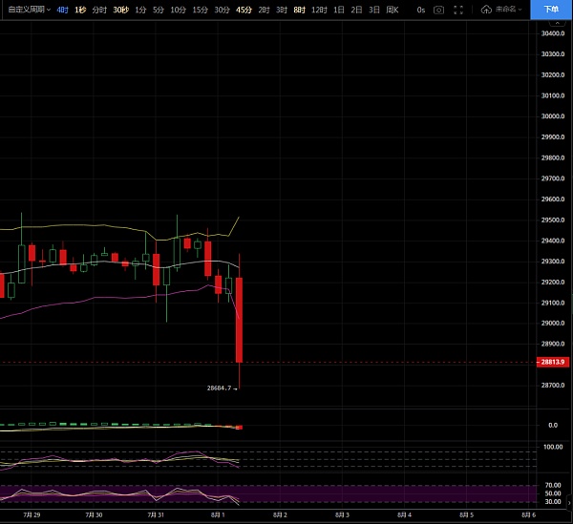573x524 pixels.
Task: Select the 30秒 timeframe
Action: coord(120,10)
